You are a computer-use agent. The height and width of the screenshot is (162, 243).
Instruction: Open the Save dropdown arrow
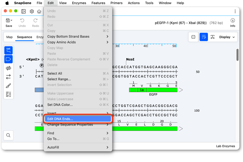(12, 20)
